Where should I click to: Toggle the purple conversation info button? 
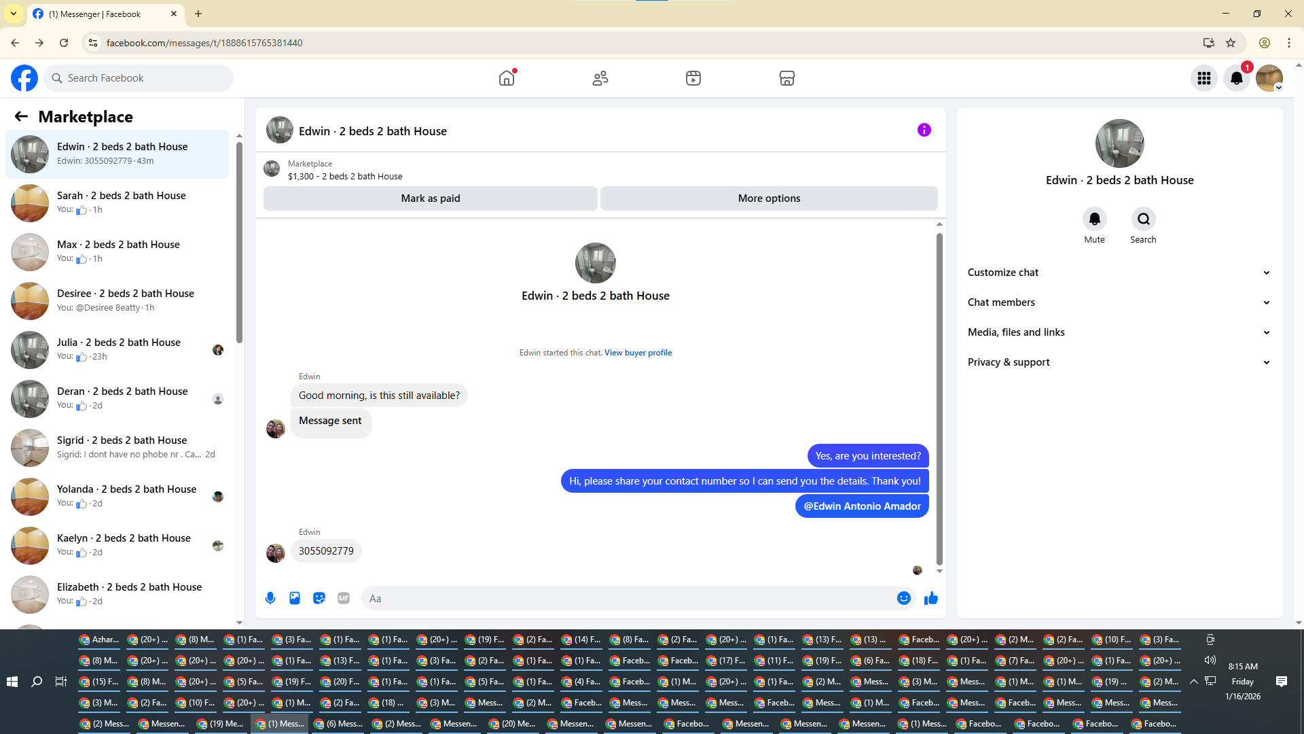coord(924,130)
